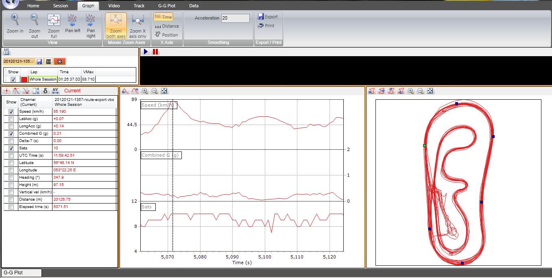Uncheck the Combined G (g) channel
The image size is (552, 278).
(11, 134)
